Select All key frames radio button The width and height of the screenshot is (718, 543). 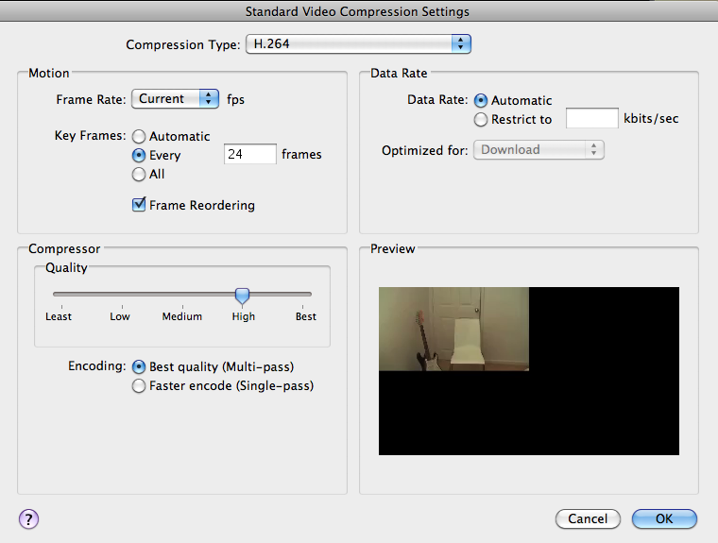point(139,175)
